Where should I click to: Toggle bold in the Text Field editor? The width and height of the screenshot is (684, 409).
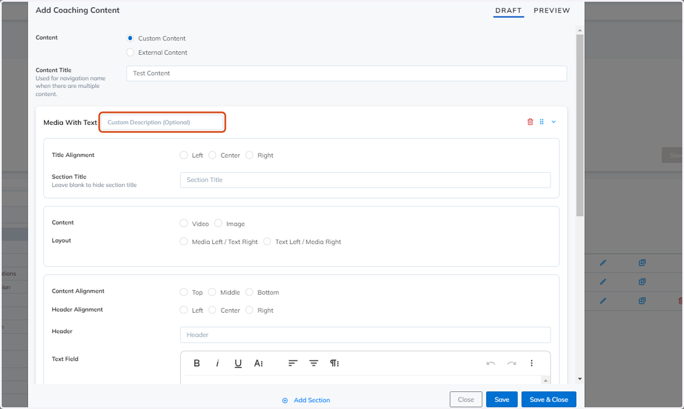click(197, 363)
